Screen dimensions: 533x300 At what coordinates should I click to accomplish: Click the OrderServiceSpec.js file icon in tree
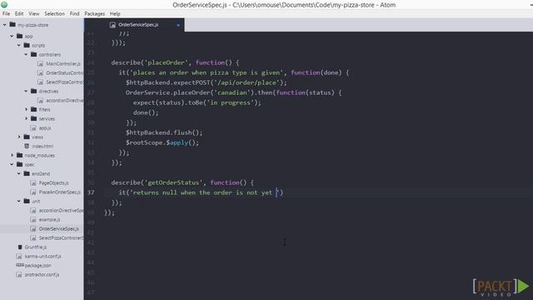(33, 228)
